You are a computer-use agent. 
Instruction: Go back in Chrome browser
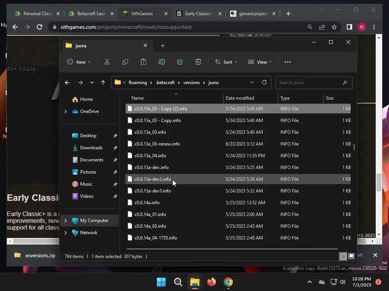coord(15,27)
